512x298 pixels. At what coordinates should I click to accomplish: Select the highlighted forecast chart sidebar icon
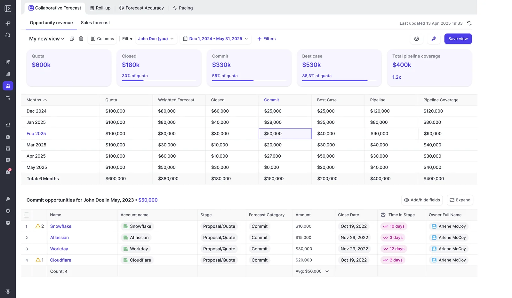tap(8, 86)
